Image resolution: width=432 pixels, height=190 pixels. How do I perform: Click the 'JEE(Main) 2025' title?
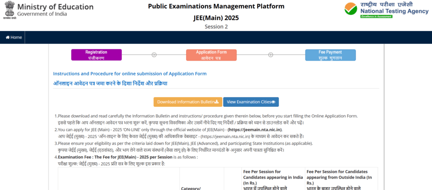216,18
